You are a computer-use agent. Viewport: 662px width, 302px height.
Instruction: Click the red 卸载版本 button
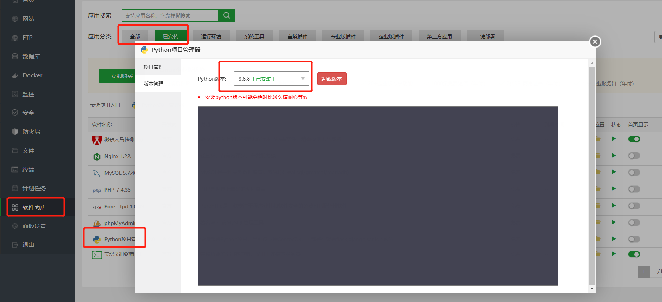tap(332, 79)
